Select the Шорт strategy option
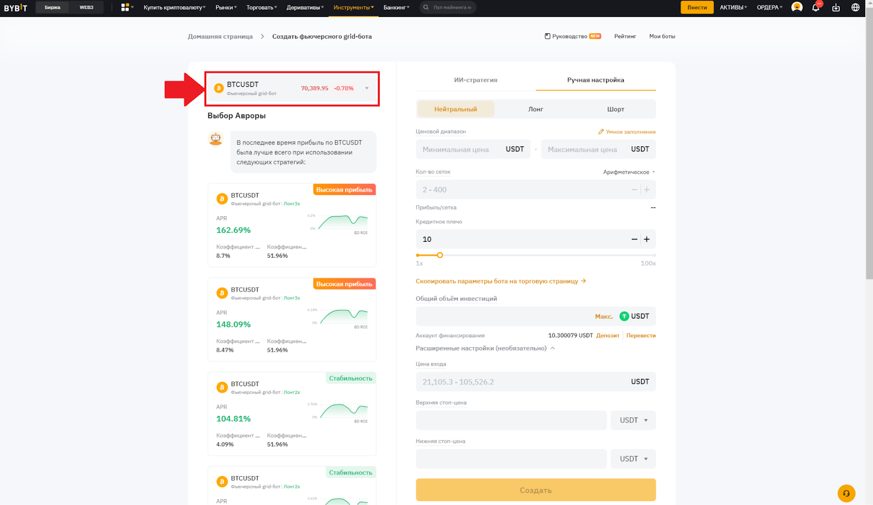 [615, 109]
